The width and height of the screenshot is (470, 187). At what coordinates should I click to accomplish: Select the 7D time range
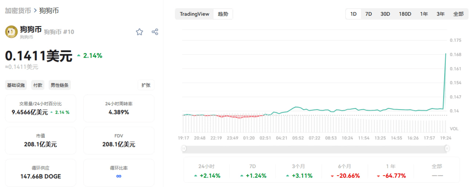pos(368,14)
